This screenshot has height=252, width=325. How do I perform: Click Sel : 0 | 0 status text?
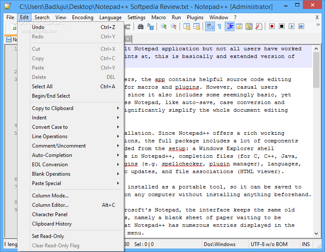click(144, 244)
